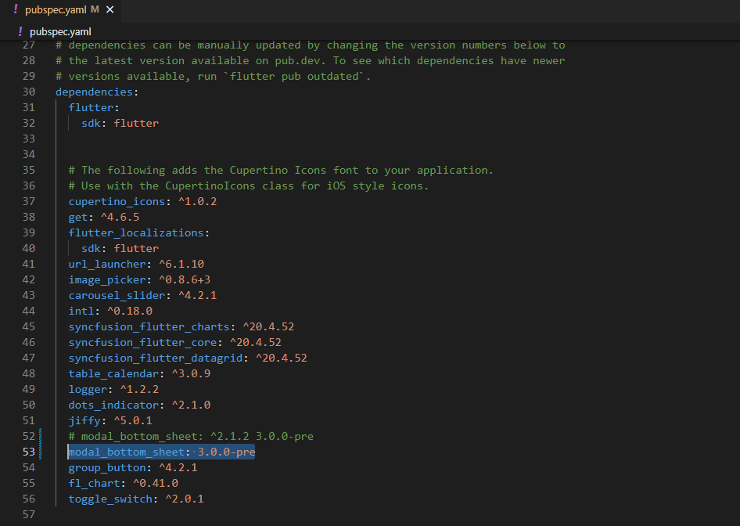
Task: Click the flutter: key on line 31
Action: [94, 108]
